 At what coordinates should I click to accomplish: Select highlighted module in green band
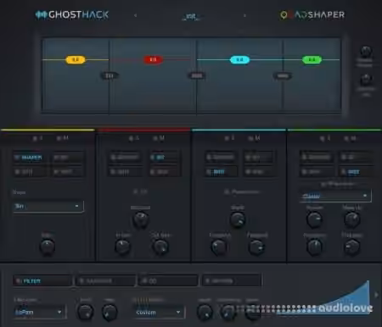click(x=355, y=171)
